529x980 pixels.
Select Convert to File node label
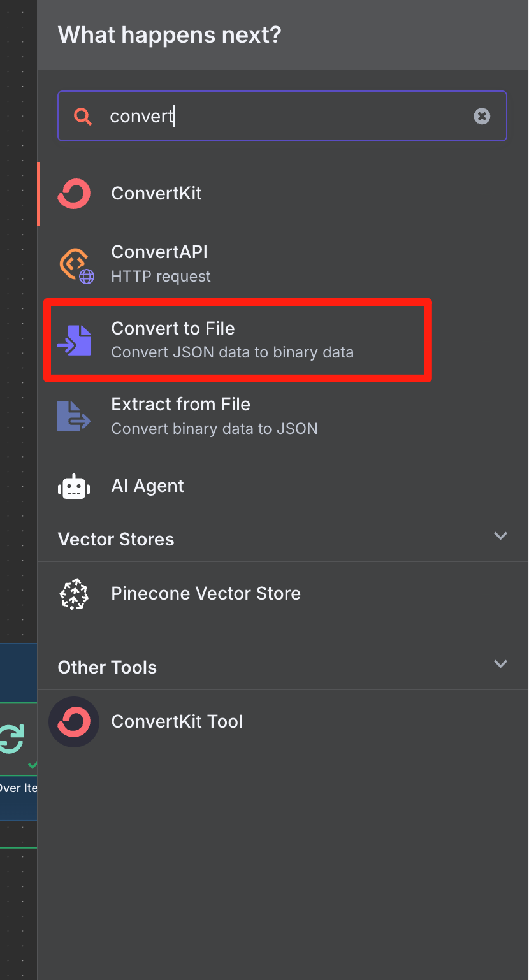click(173, 328)
